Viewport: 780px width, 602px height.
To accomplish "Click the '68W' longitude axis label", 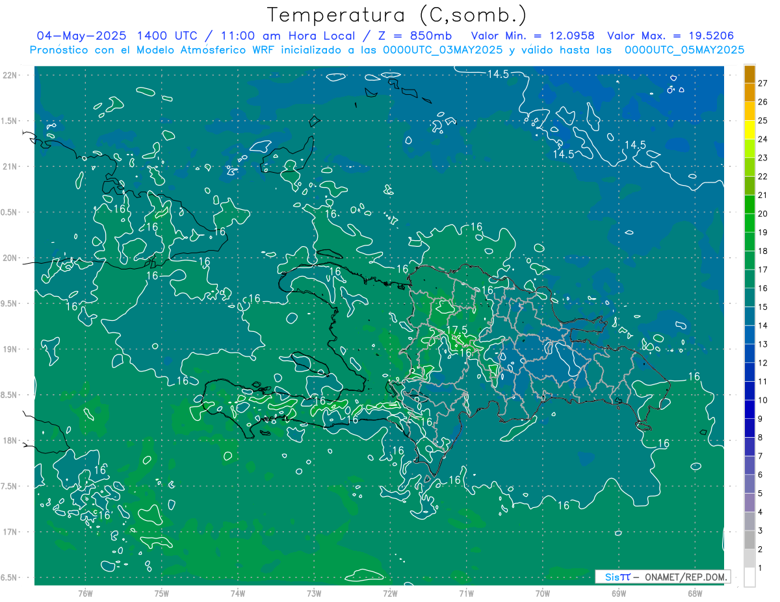I will point(695,593).
